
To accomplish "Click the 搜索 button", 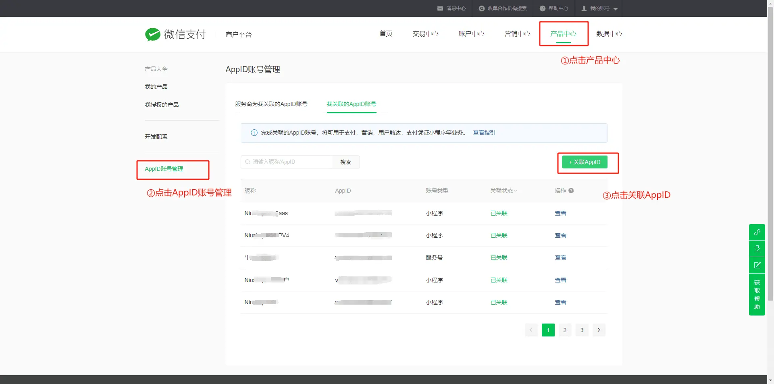I will coord(345,162).
